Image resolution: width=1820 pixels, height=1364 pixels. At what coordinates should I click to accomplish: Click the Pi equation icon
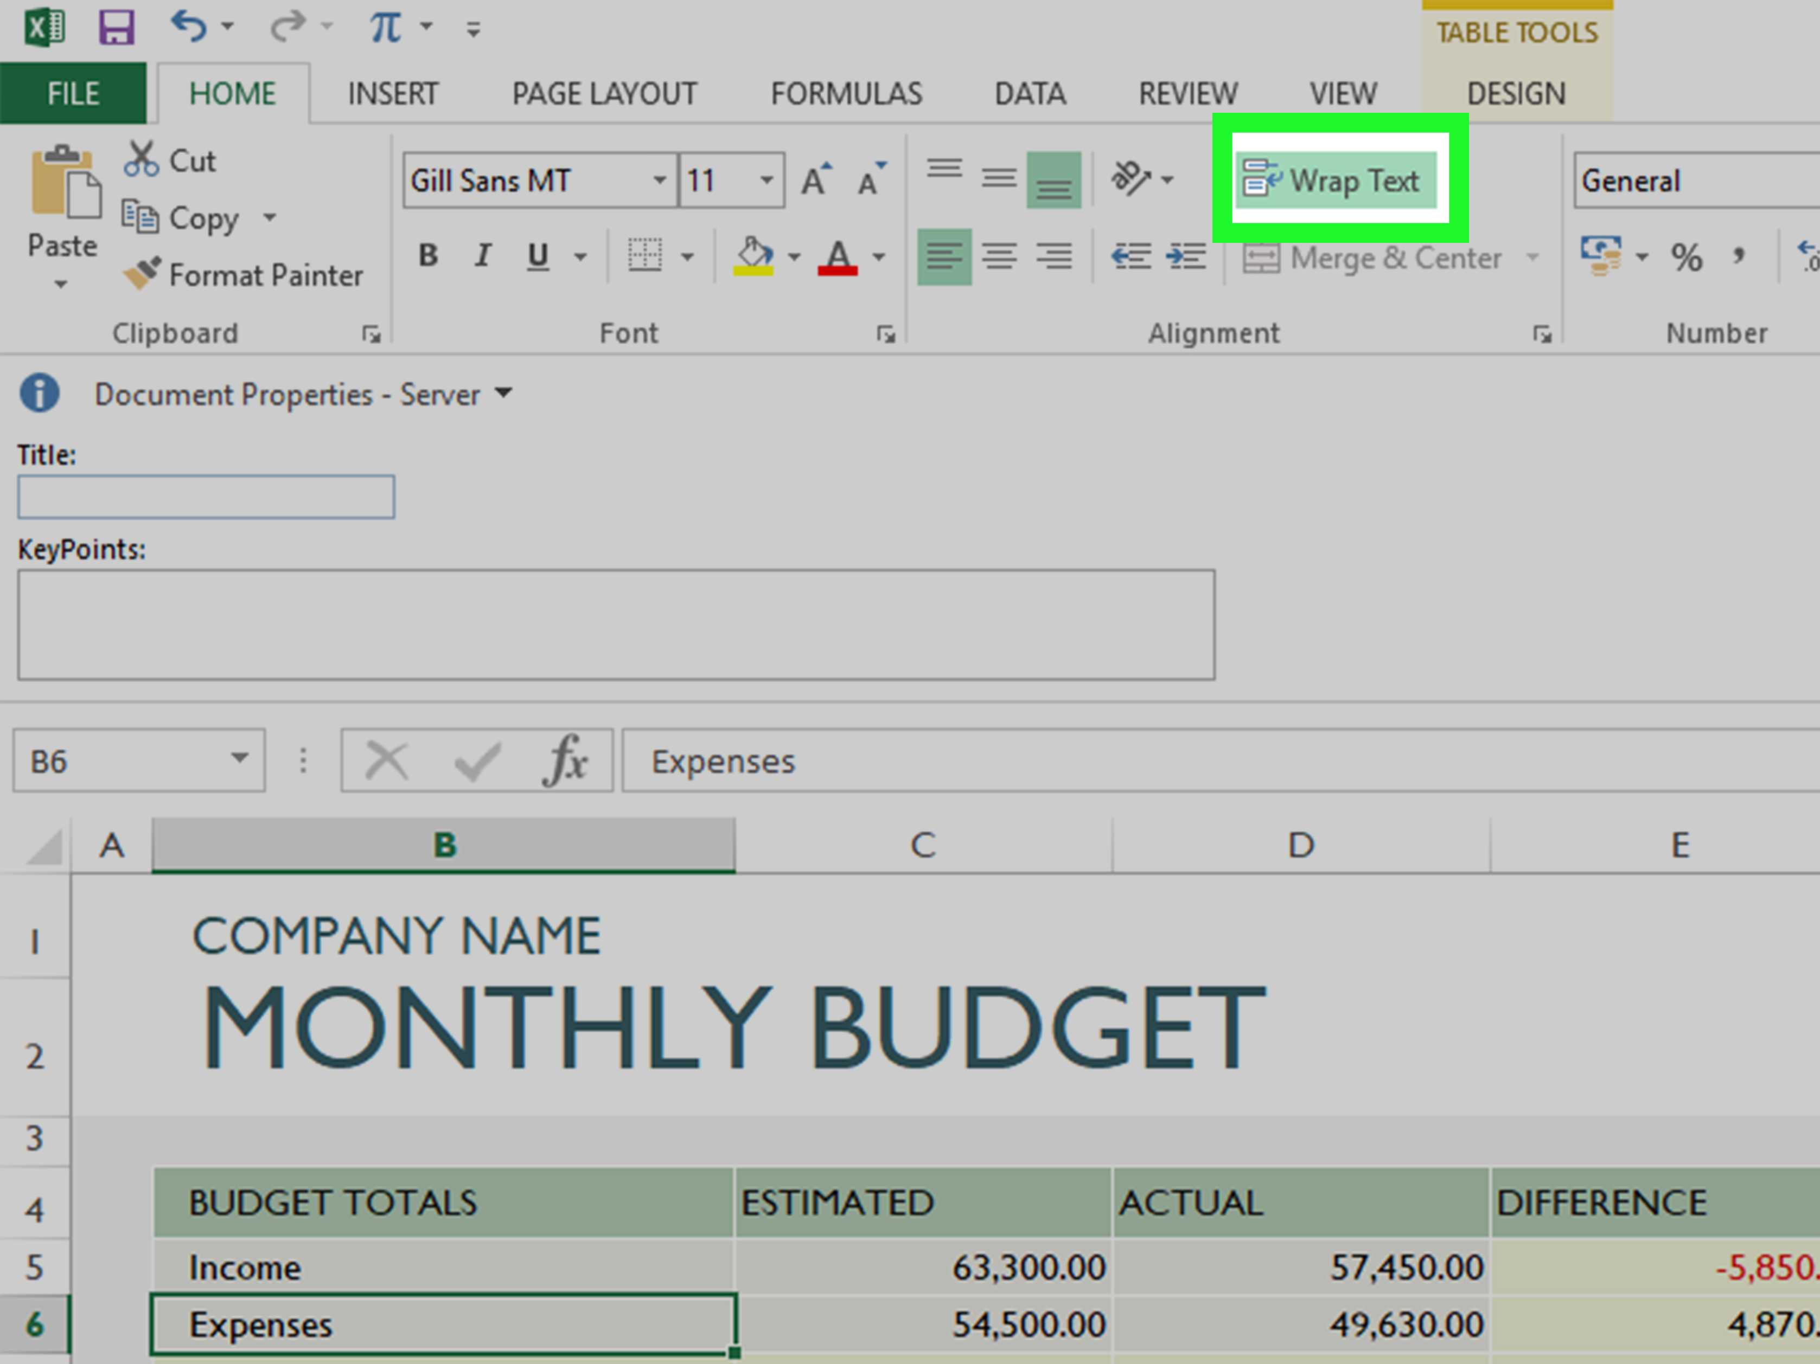pos(385,27)
